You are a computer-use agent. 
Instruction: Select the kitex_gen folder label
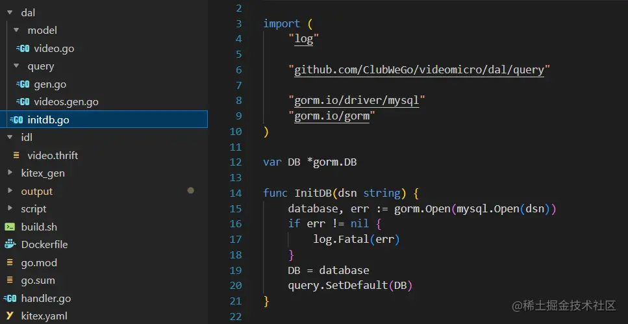click(x=43, y=173)
